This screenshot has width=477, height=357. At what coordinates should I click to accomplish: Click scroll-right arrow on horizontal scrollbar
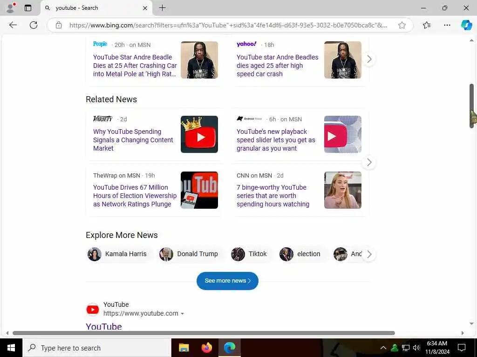click(463, 333)
